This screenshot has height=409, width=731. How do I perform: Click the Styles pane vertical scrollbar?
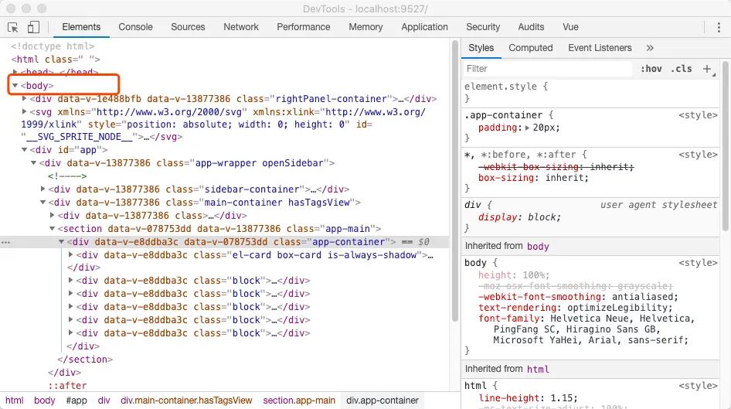726,145
